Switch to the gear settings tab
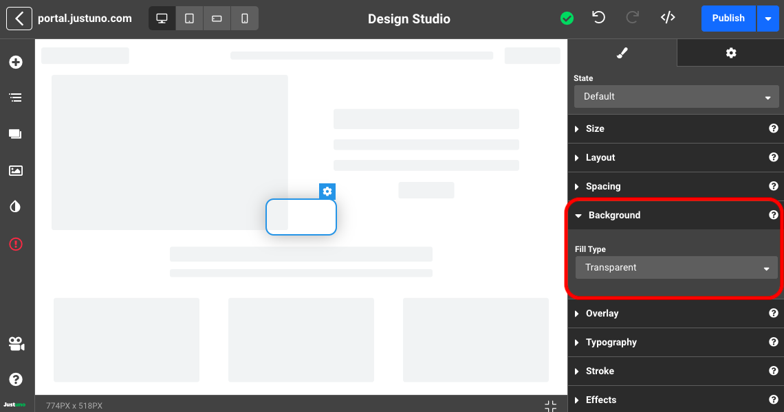 (x=730, y=53)
